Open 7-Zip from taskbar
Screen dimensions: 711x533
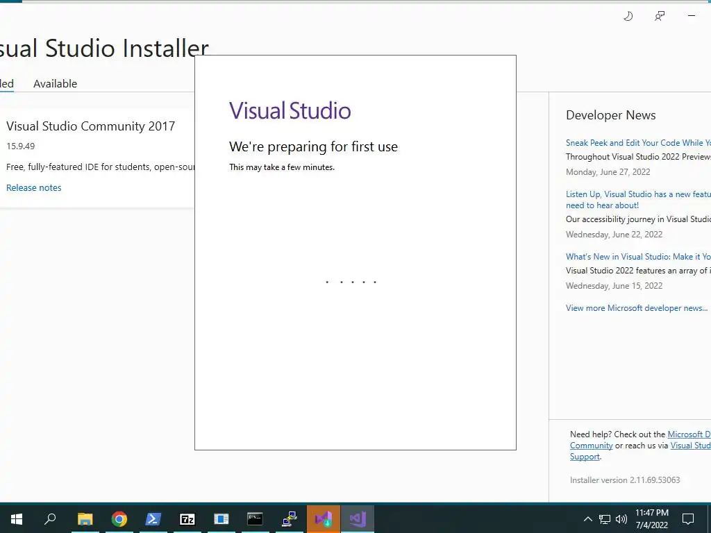187,518
